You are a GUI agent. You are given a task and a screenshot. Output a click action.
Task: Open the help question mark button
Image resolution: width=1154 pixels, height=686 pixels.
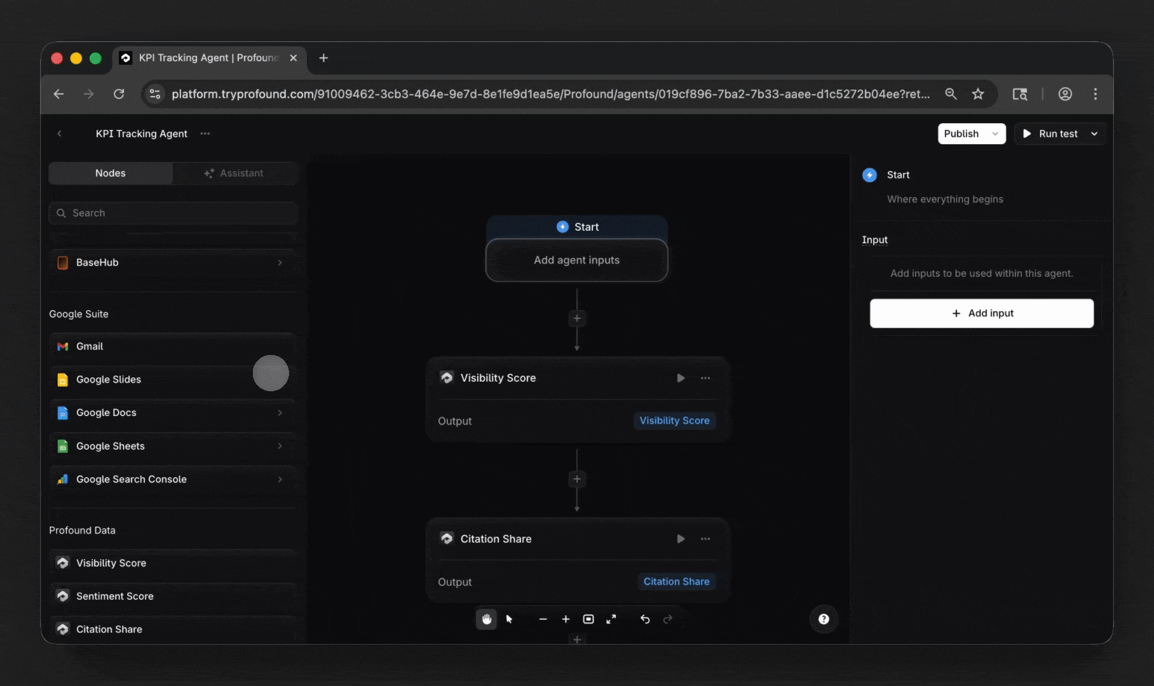pos(824,619)
